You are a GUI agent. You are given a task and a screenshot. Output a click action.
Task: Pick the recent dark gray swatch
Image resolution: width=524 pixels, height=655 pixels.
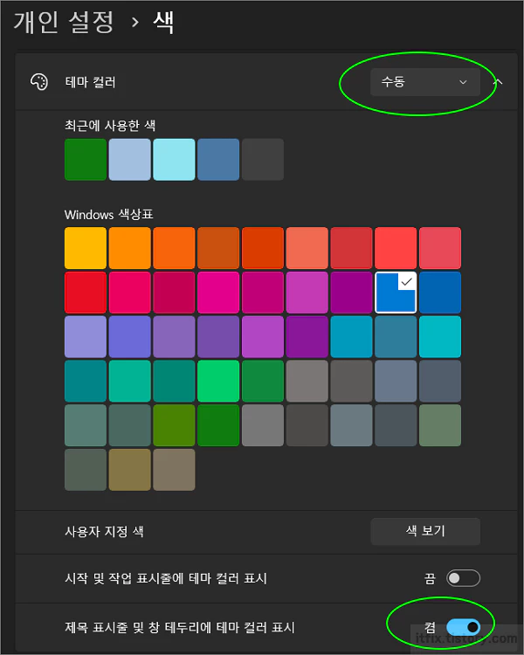pos(263,160)
